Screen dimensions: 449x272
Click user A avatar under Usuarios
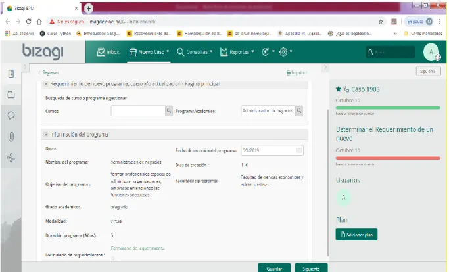coord(343,198)
